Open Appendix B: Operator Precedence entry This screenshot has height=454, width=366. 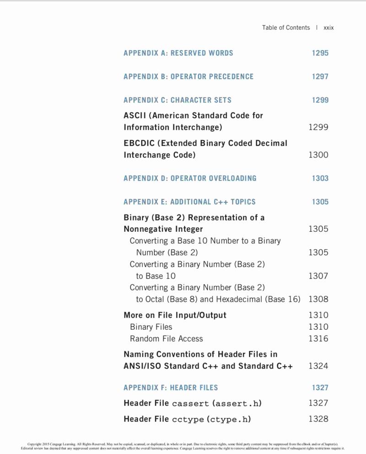188,77
